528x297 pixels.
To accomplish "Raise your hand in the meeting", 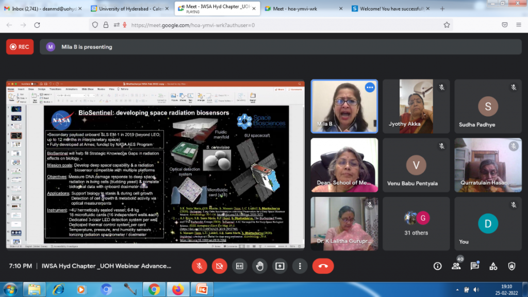I will (x=260, y=266).
